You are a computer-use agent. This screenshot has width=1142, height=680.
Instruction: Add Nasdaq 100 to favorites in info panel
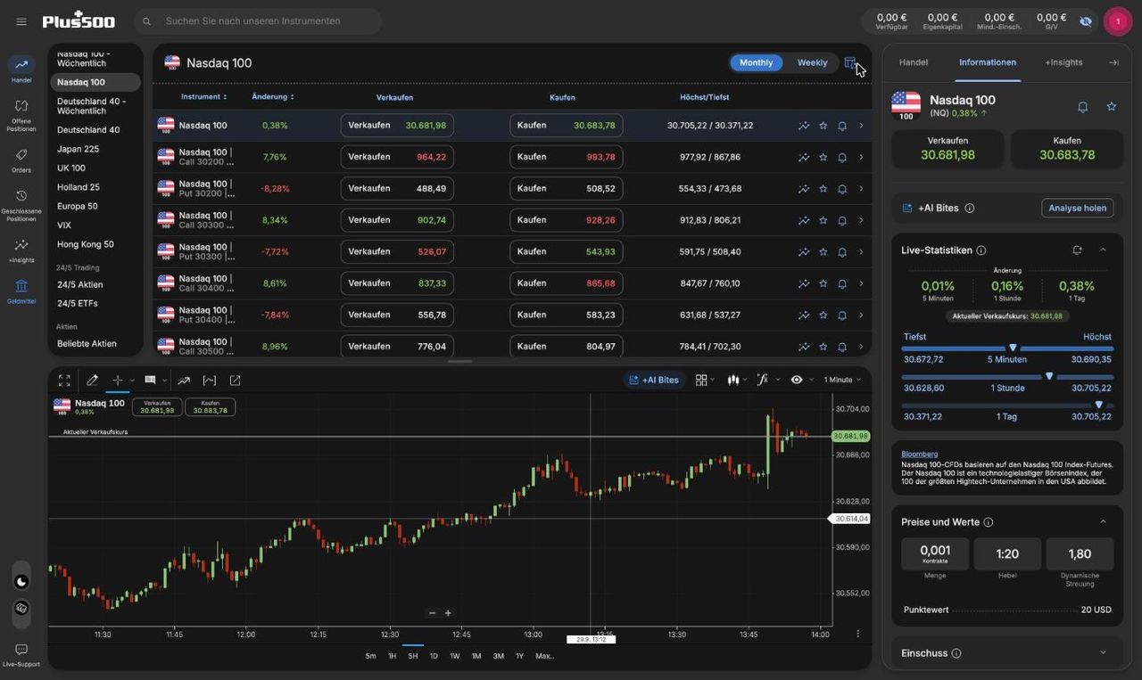pos(1112,107)
